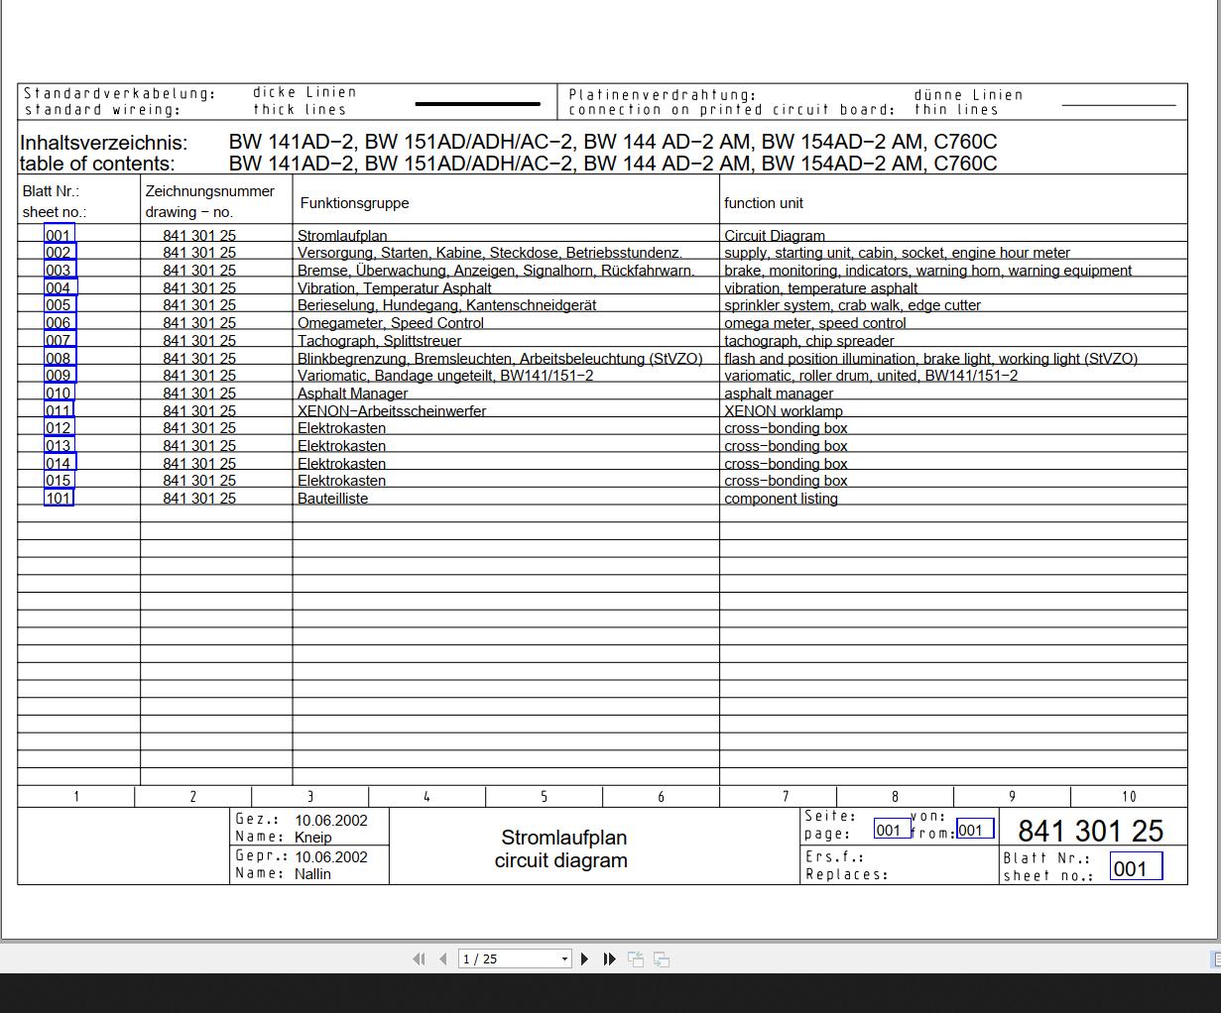The image size is (1221, 1013).
Task: Click 'Omegameter, Speed Control' text
Action: click(x=391, y=323)
